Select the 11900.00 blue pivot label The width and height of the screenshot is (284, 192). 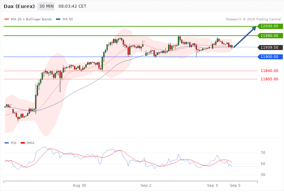tap(270, 57)
